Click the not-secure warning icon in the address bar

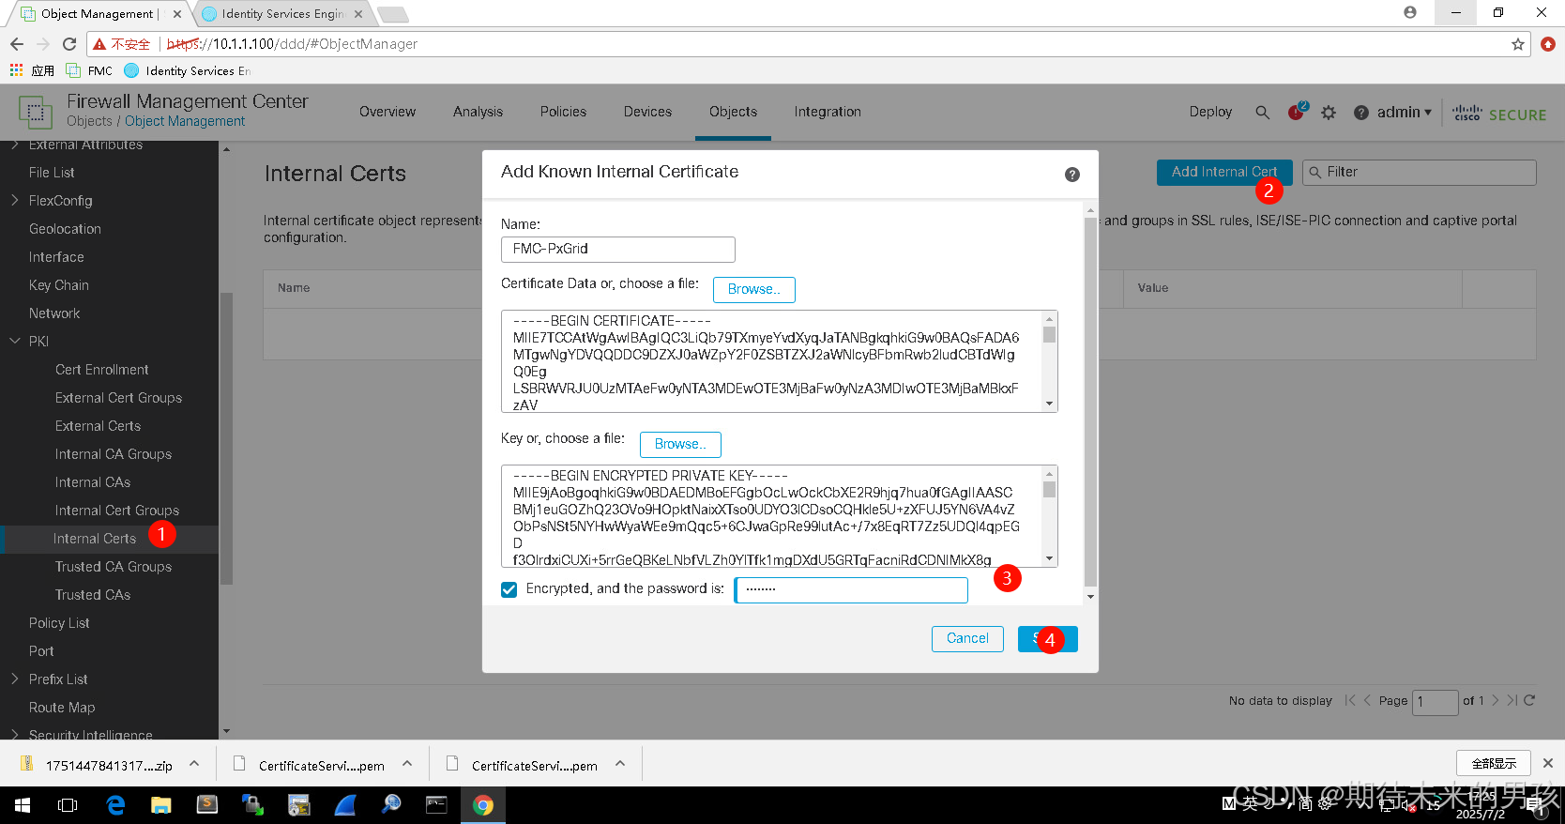pos(99,44)
